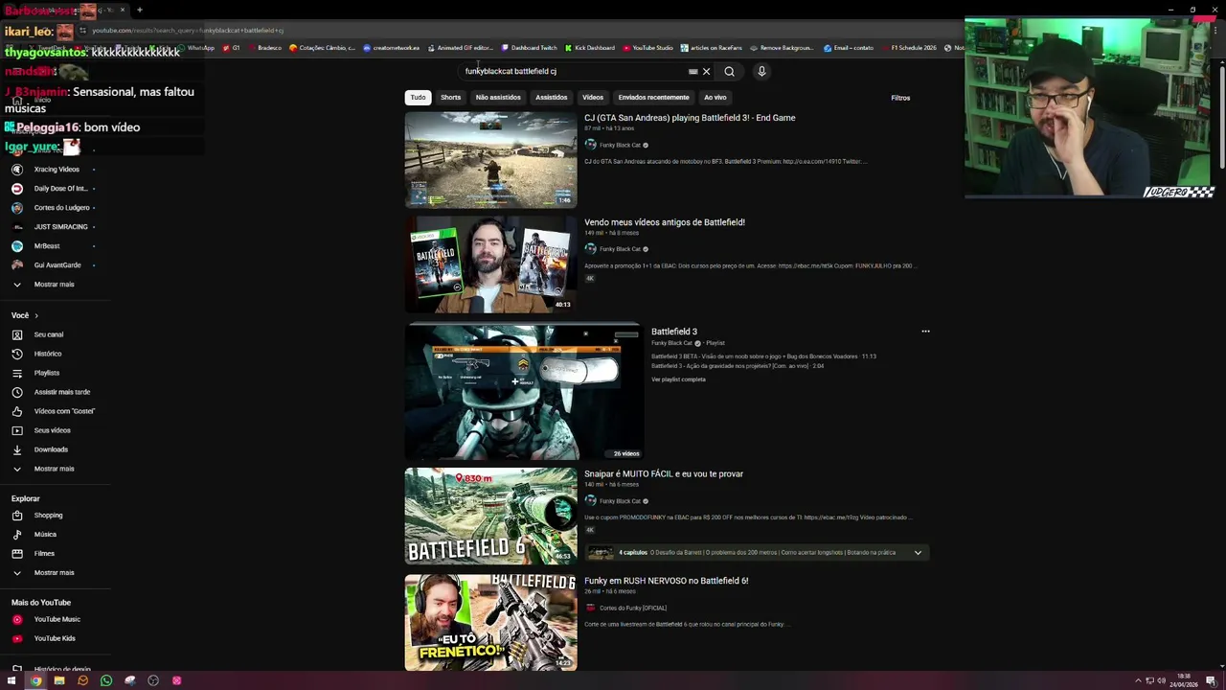Select the Ao vivo filter chip
Viewport: 1226px width, 690px height.
[715, 97]
